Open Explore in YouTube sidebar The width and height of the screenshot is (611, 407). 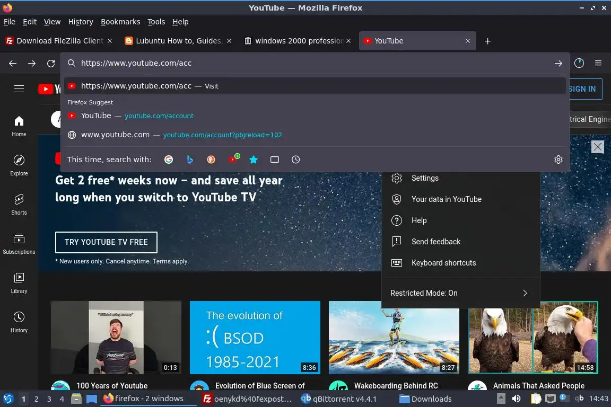[x=19, y=165]
